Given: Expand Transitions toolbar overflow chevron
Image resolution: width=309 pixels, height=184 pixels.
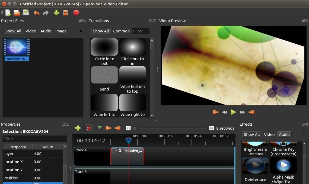Looking at the screenshot, I should (x=152, y=31).
